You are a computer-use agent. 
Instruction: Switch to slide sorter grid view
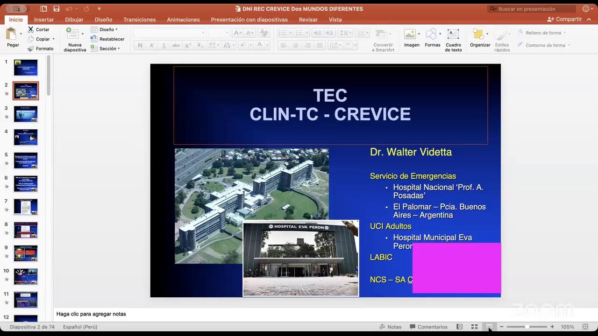click(474, 327)
